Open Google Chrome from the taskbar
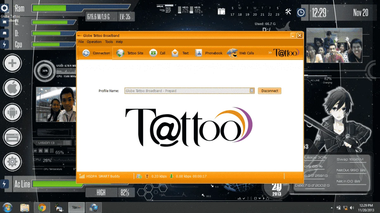 [x=41, y=208]
